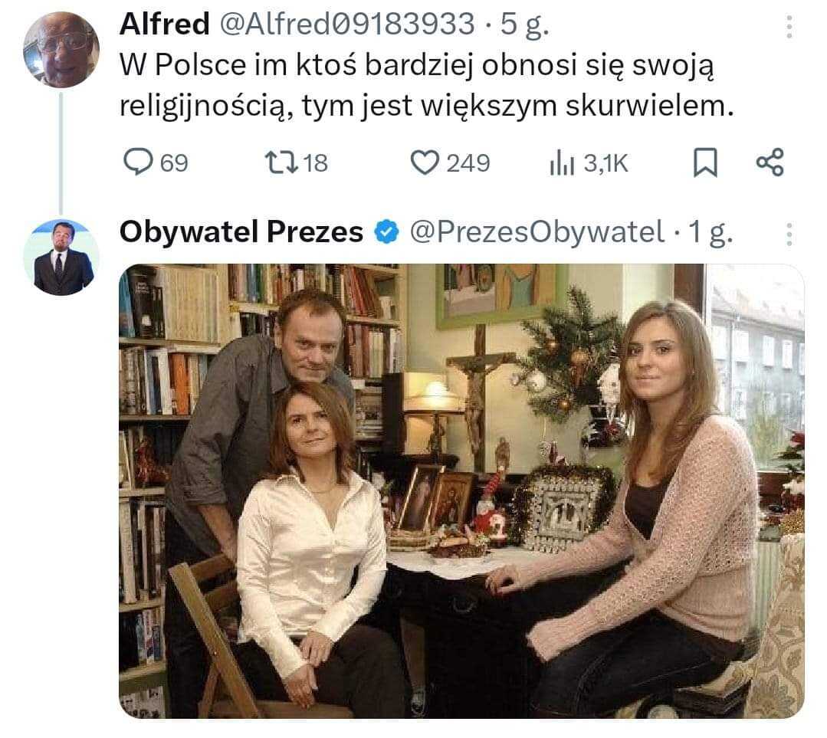Click the Obywatel Prezes display name

coord(241,232)
